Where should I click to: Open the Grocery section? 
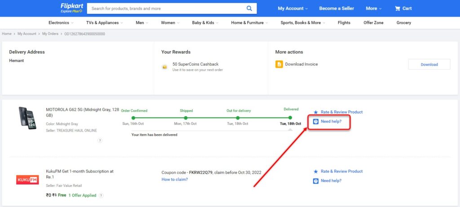pyautogui.click(x=404, y=22)
